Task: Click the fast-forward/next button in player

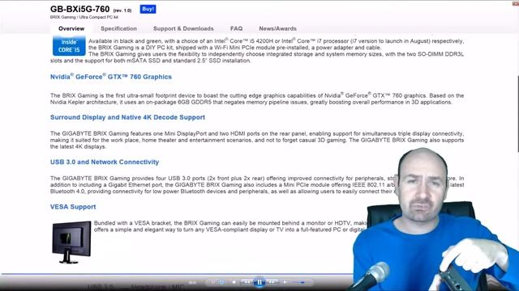Action: pos(272,282)
